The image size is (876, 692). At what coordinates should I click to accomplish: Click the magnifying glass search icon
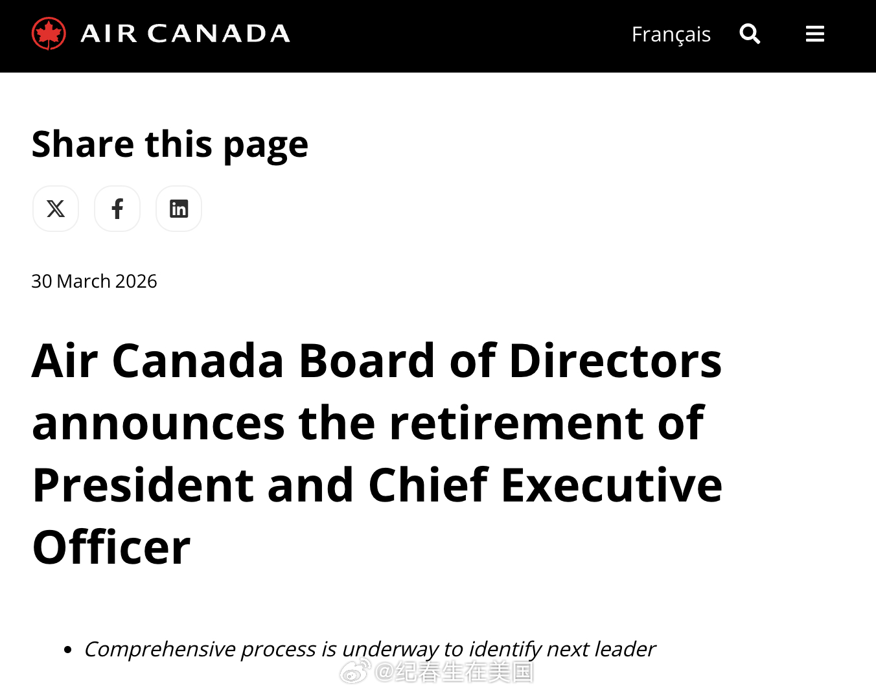[x=750, y=34]
